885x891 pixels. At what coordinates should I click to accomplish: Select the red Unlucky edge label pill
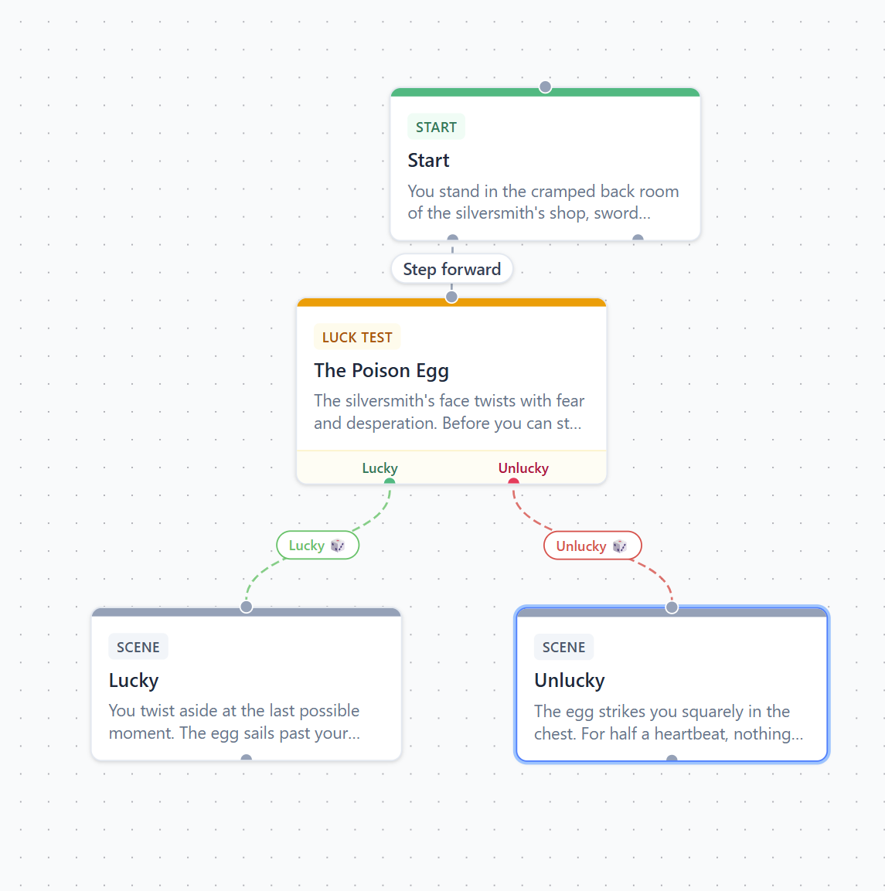point(592,546)
